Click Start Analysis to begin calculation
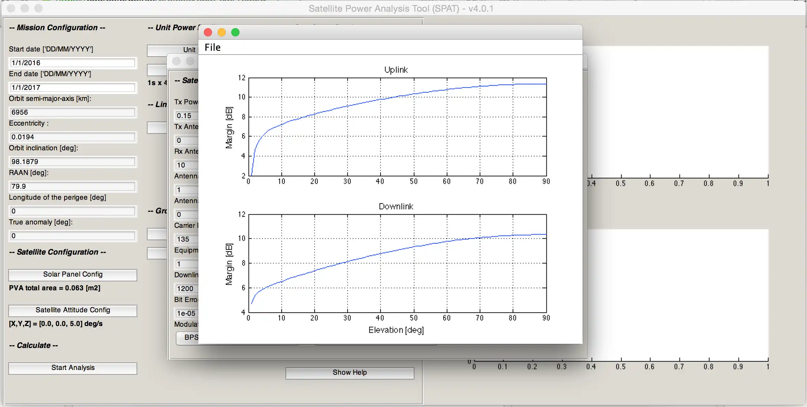Viewport: 807px width, 407px height. (73, 367)
